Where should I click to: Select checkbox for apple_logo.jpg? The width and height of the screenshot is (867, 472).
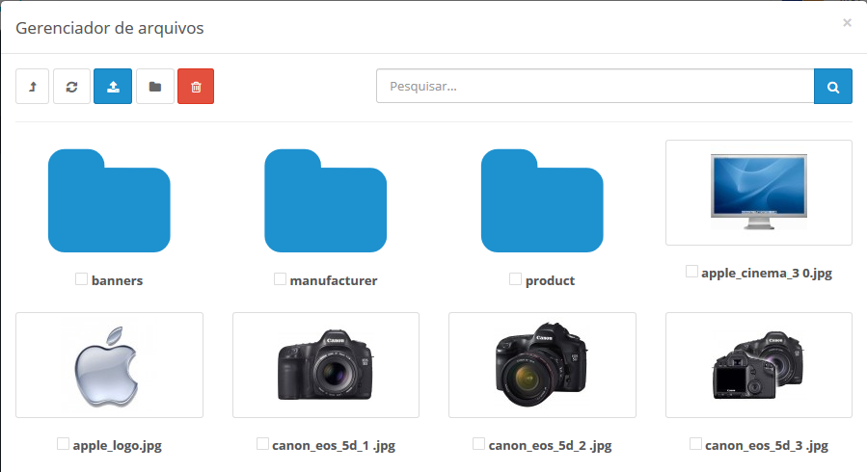pyautogui.click(x=63, y=444)
